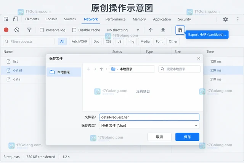Focus the 搜索本地目录 search field
Image resolution: width=244 pixels, height=163 pixels.
point(179,69)
